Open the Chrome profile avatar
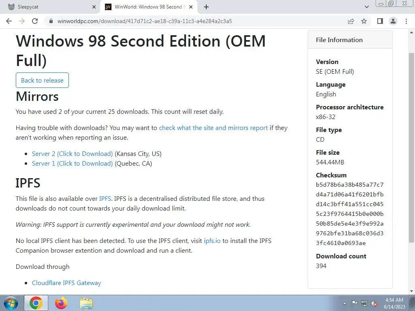 (x=393, y=21)
